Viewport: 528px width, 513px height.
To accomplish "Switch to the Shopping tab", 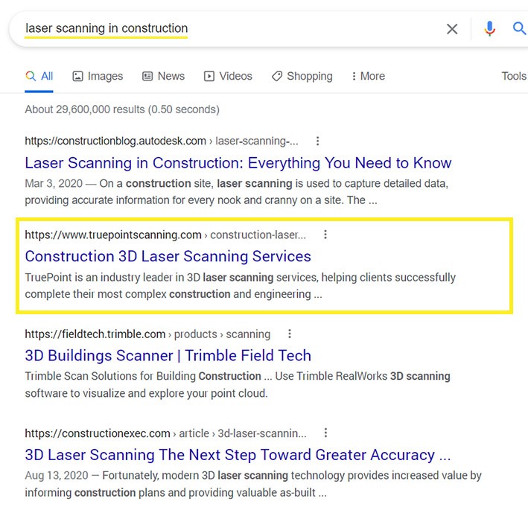I will (x=302, y=77).
